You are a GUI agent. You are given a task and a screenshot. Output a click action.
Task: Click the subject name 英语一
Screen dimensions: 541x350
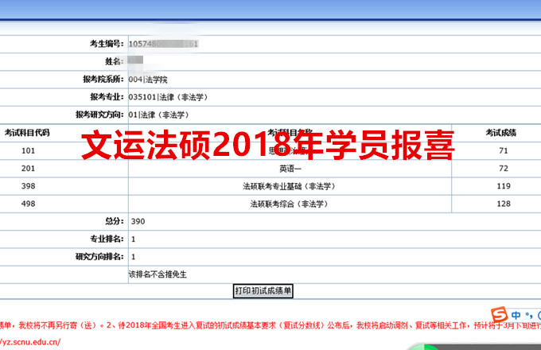[290, 169]
